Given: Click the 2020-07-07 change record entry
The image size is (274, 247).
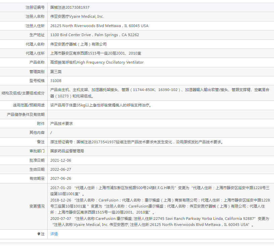Looking at the screenshot, I should pyautogui.click(x=160, y=222).
